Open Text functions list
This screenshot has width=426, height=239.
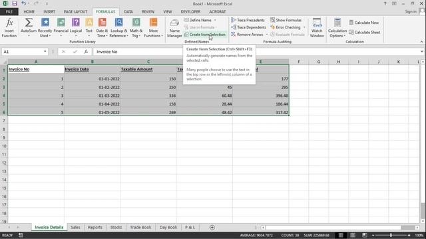point(89,28)
